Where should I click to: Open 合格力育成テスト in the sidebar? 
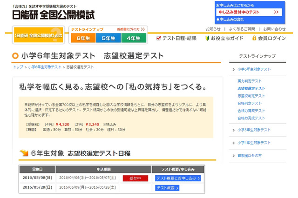pyautogui.click(x=251, y=111)
